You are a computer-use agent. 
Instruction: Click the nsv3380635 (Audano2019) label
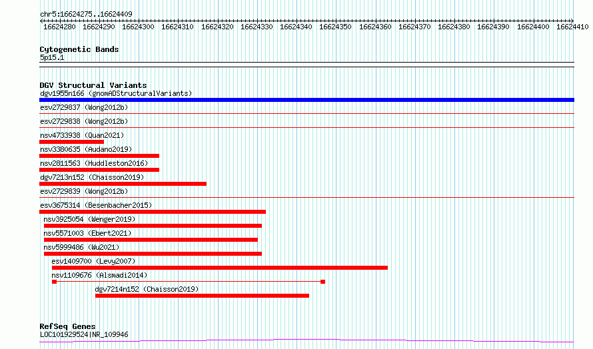click(86, 149)
